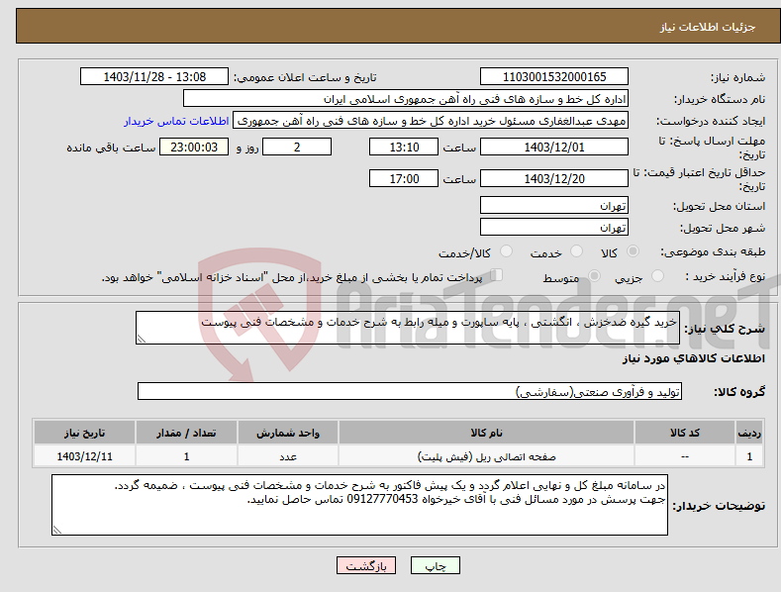Click the شرح کلی نیاز description textarea
Viewport: 781px width, 592px height.
[x=408, y=328]
